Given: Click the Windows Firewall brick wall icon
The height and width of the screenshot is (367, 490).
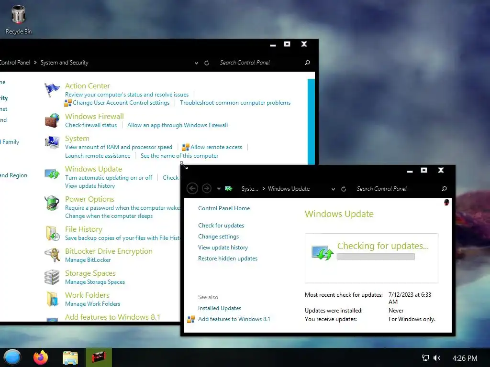Looking at the screenshot, I should (52, 120).
